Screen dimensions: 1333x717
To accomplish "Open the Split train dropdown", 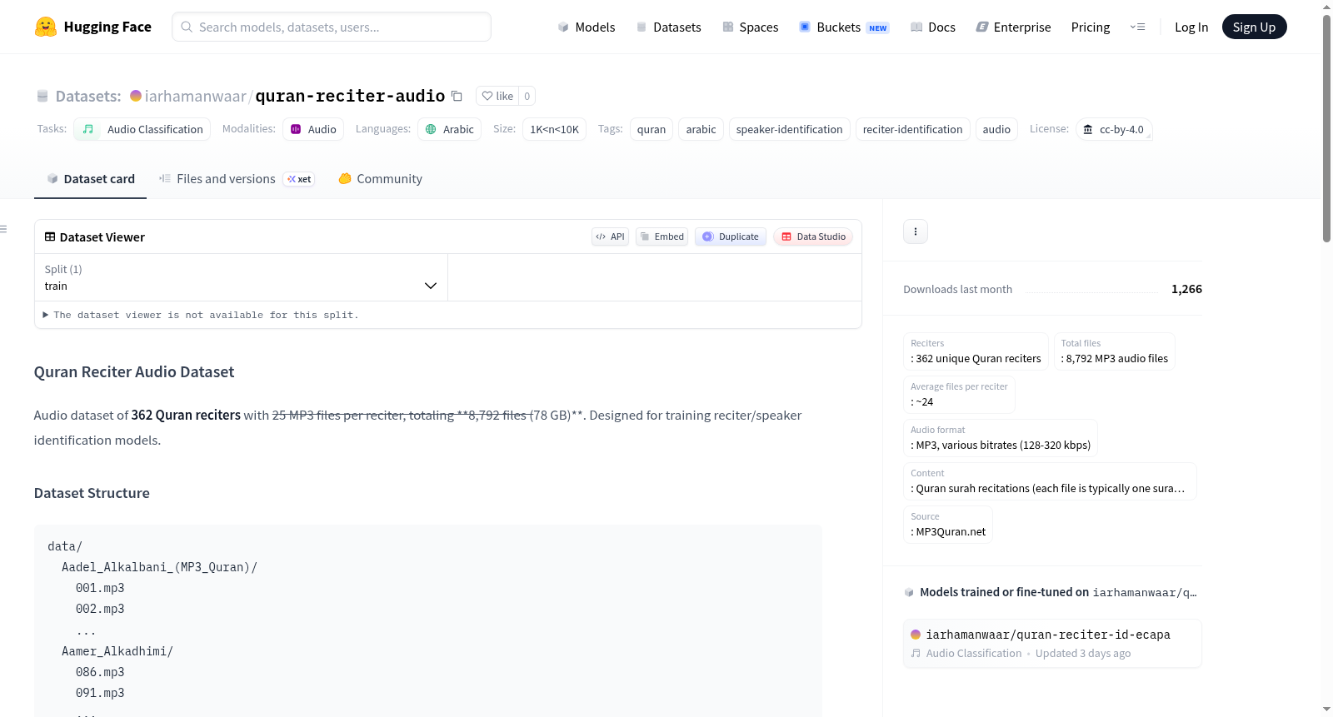I will pyautogui.click(x=241, y=277).
